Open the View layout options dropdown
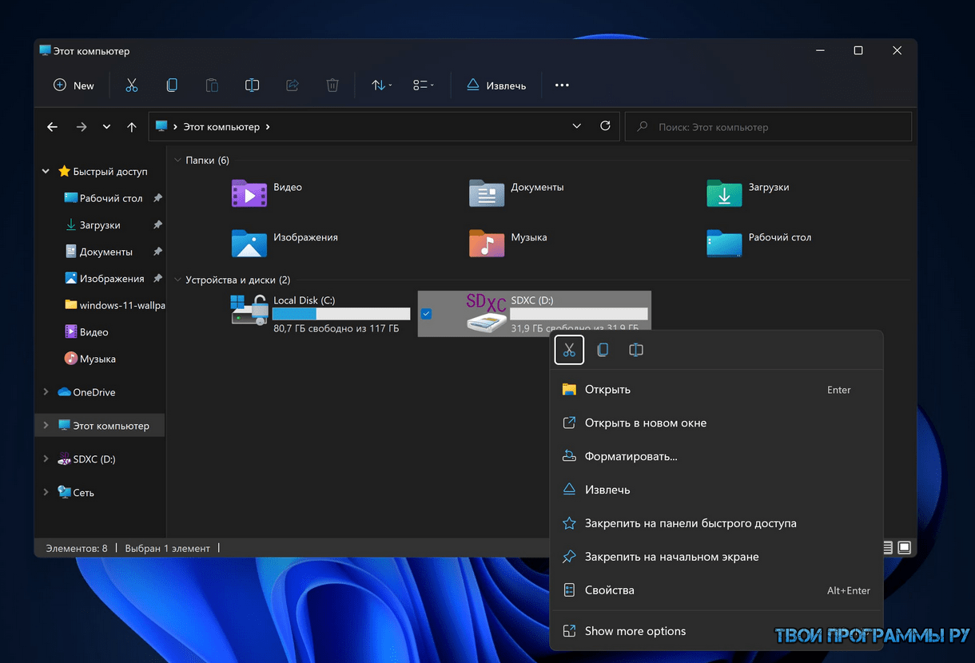975x663 pixels. point(424,85)
